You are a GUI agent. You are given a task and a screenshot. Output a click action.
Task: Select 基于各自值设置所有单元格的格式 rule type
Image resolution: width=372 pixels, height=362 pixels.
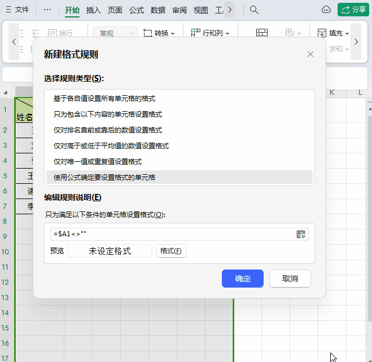tap(180, 99)
